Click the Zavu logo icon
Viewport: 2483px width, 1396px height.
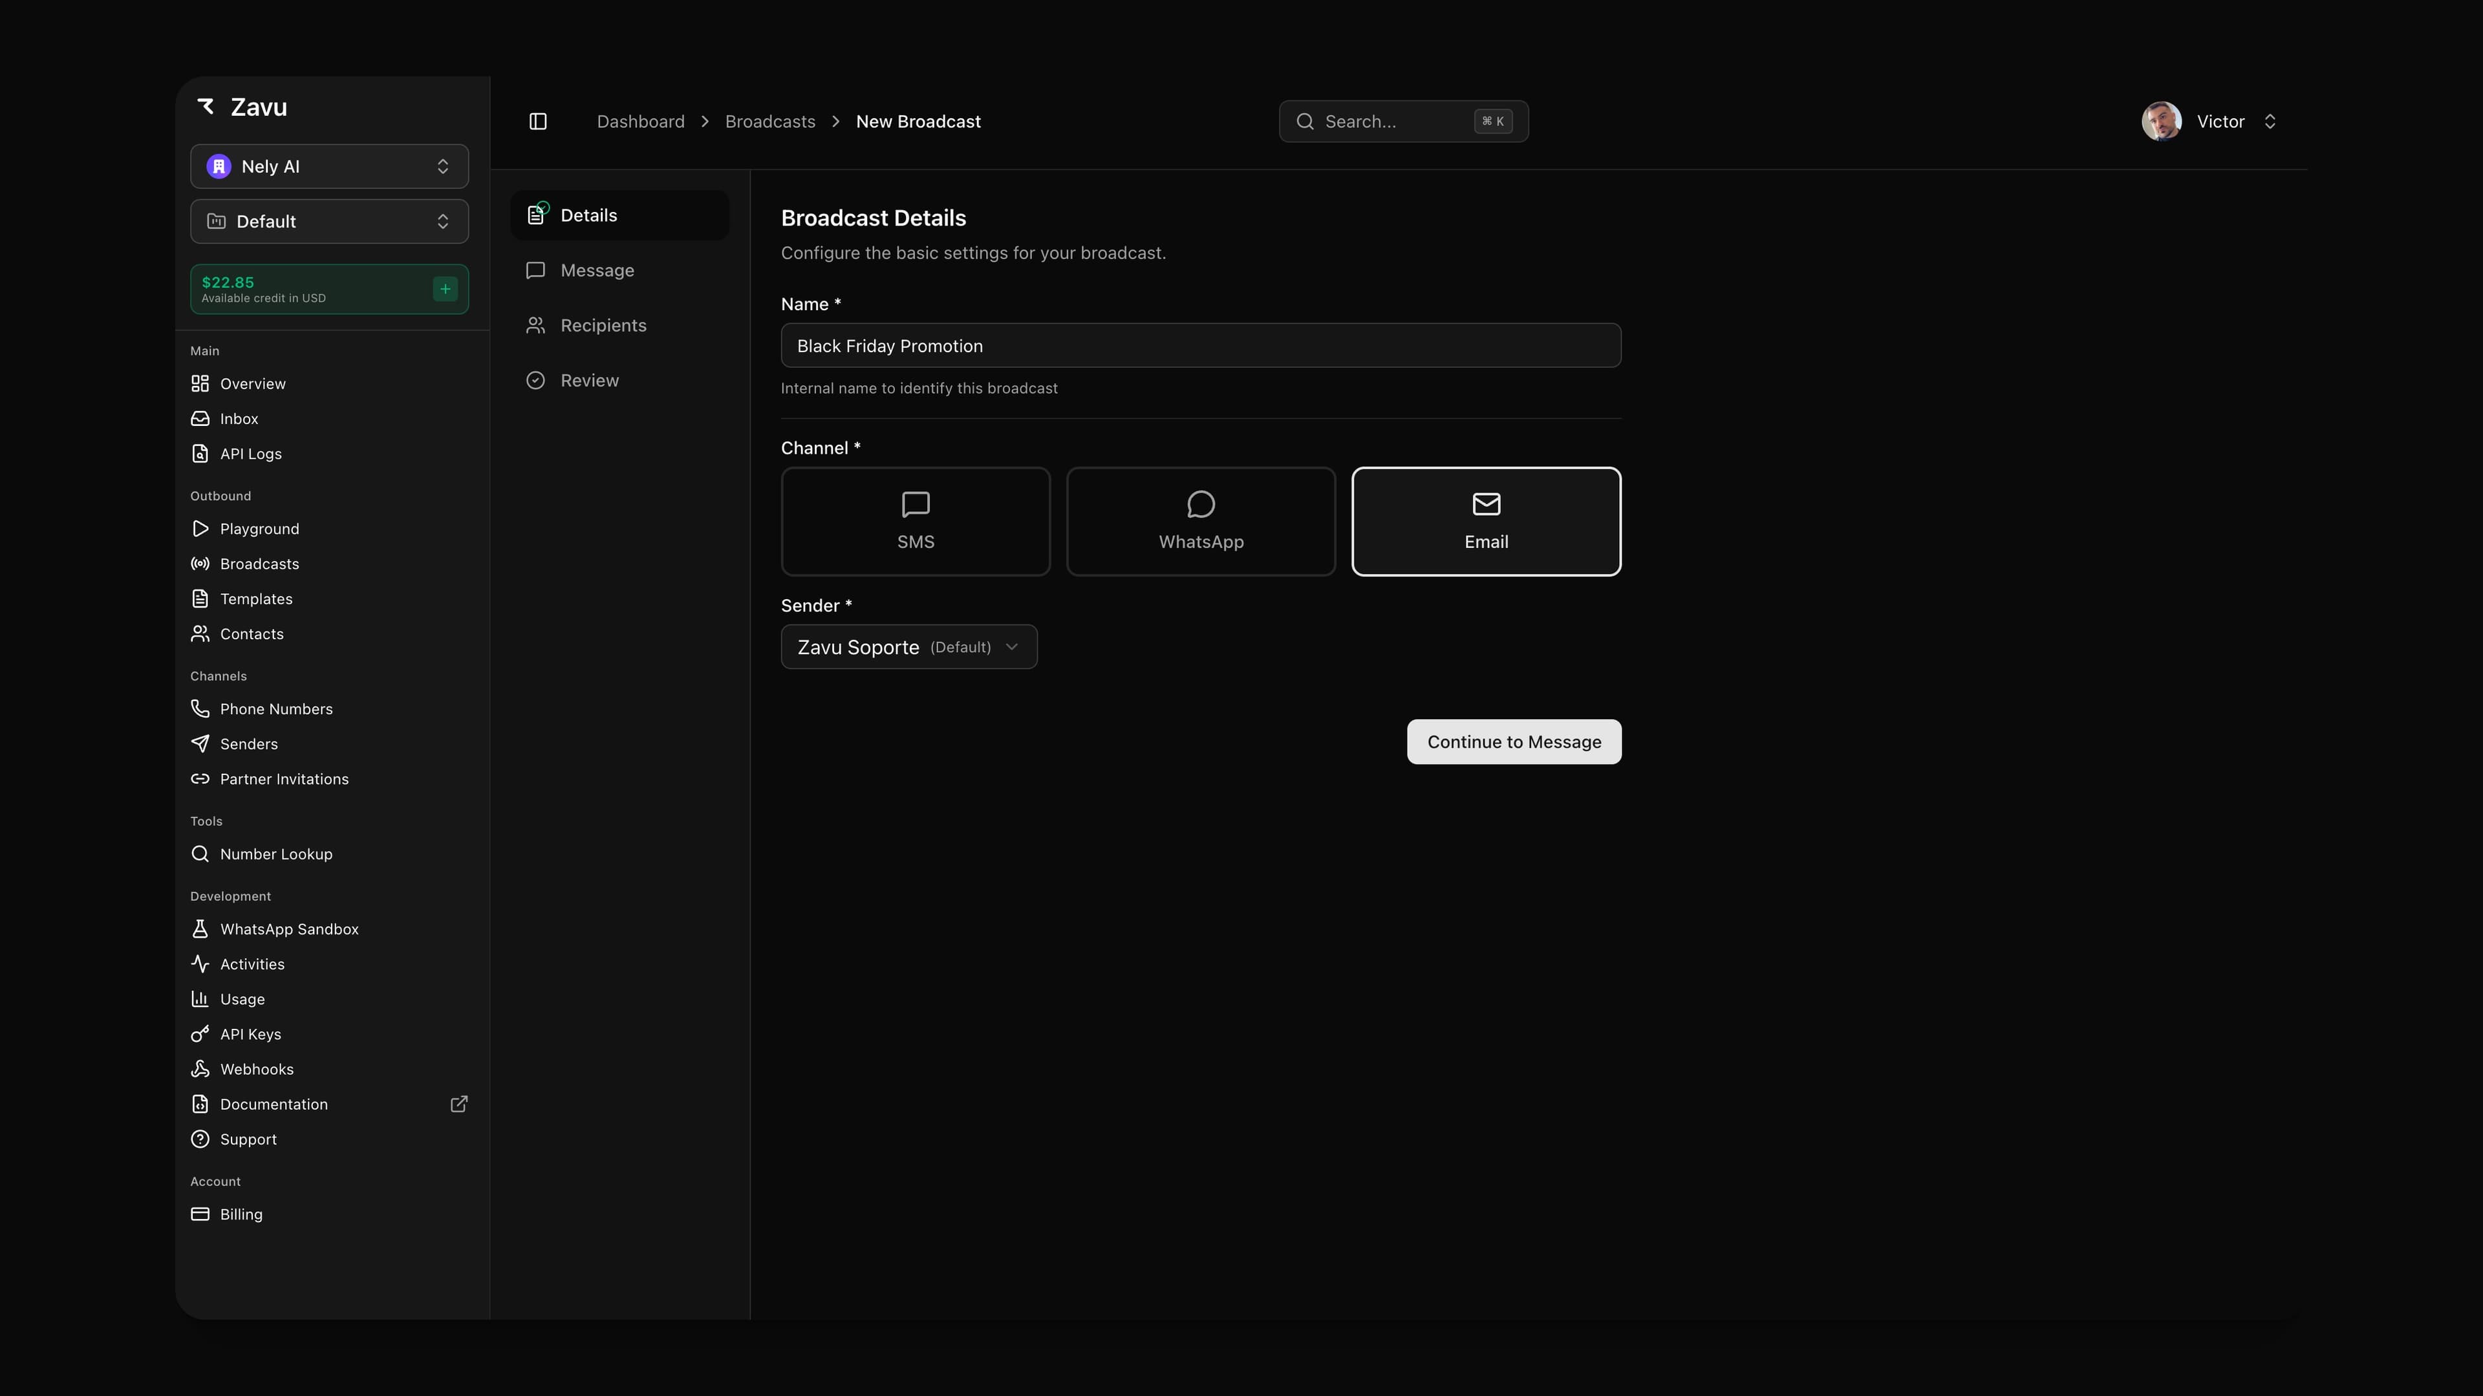[206, 107]
